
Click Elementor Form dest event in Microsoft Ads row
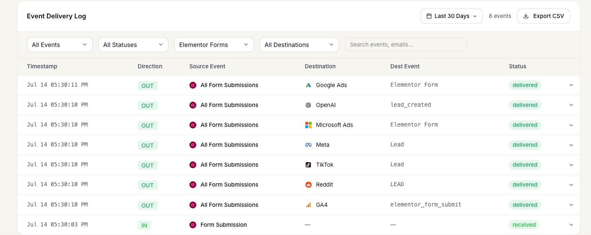click(414, 125)
